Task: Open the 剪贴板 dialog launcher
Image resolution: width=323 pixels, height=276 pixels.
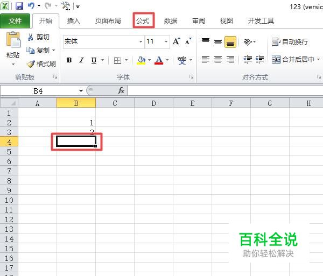Action: pos(55,77)
